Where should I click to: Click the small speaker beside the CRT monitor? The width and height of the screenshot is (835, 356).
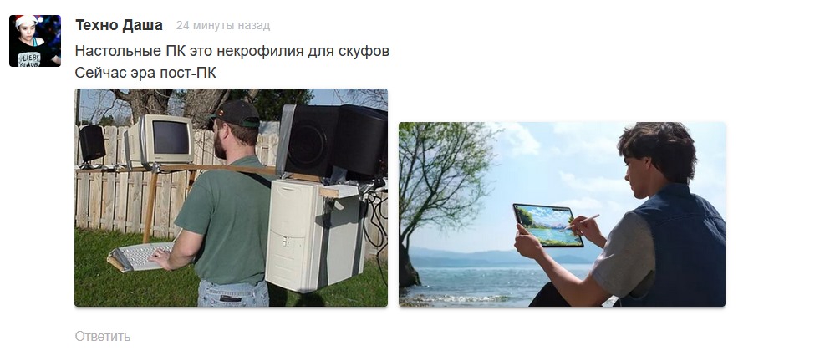[x=92, y=144]
